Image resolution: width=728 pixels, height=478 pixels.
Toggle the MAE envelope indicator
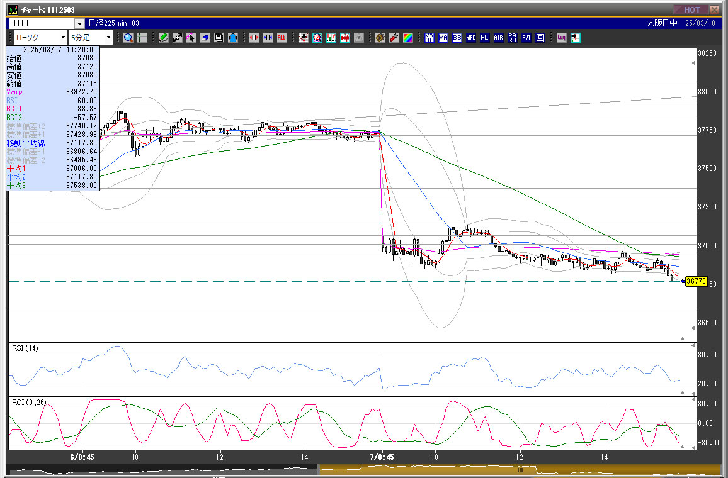pos(471,38)
